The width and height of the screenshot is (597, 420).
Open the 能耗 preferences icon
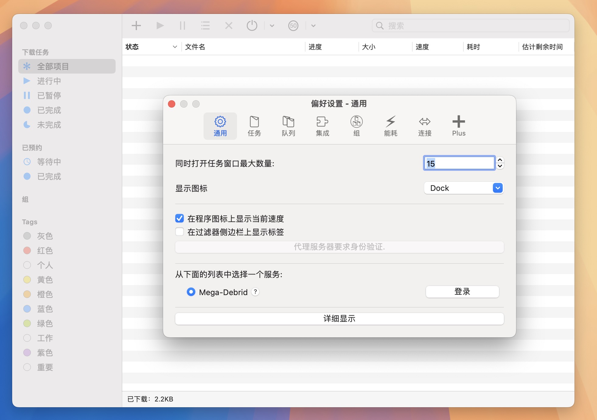point(390,126)
